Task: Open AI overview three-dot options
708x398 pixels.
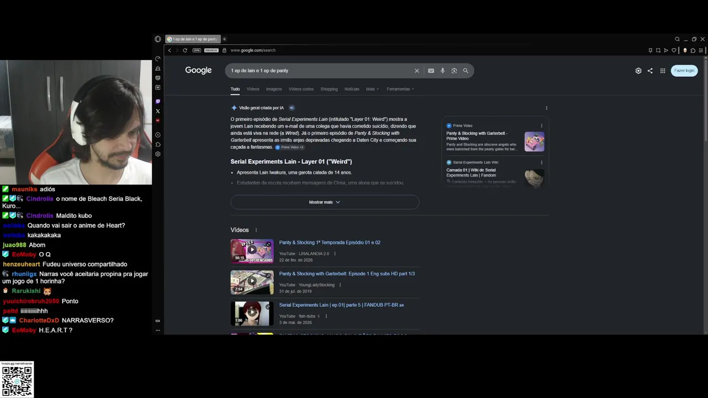Action: click(546, 108)
